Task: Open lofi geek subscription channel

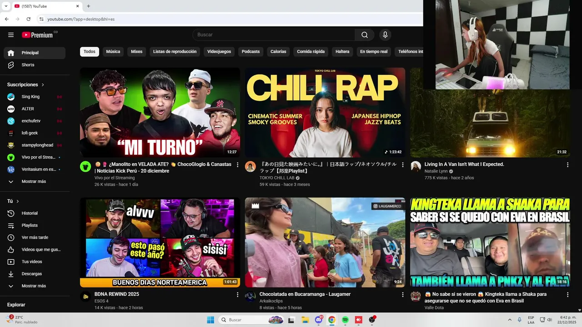Action: (35, 133)
